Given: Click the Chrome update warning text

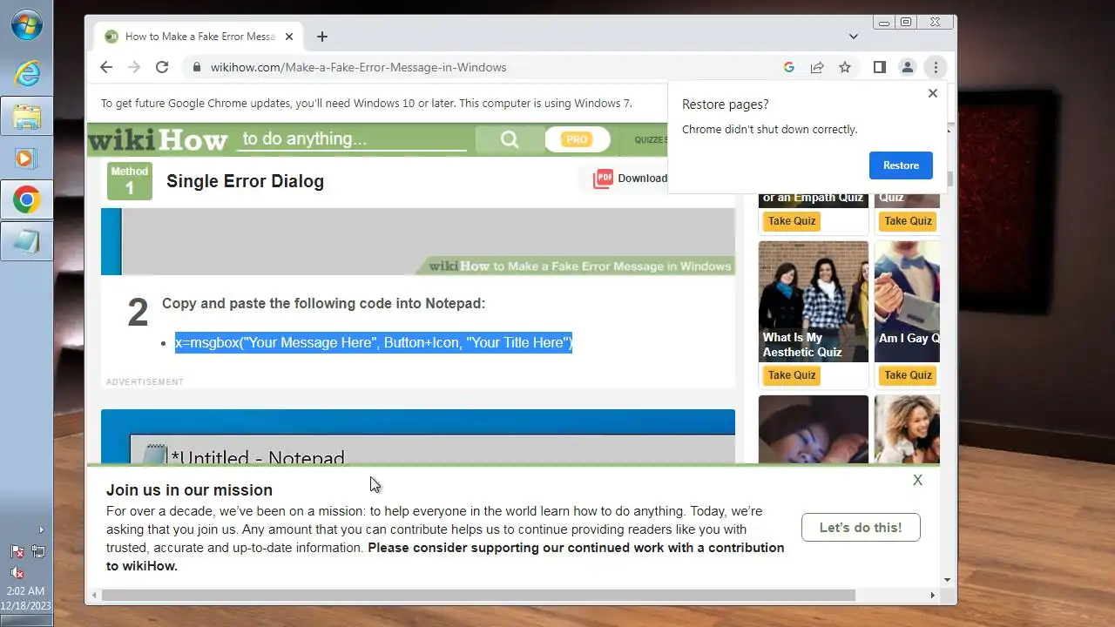Looking at the screenshot, I should tap(367, 103).
